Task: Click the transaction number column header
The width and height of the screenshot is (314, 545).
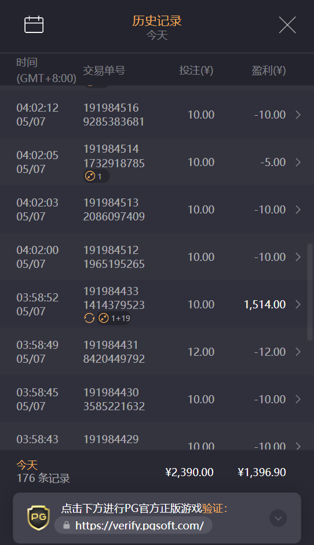Action: 104,71
